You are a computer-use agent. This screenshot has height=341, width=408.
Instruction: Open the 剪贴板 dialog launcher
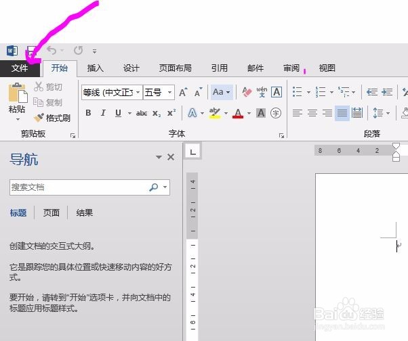coord(73,135)
